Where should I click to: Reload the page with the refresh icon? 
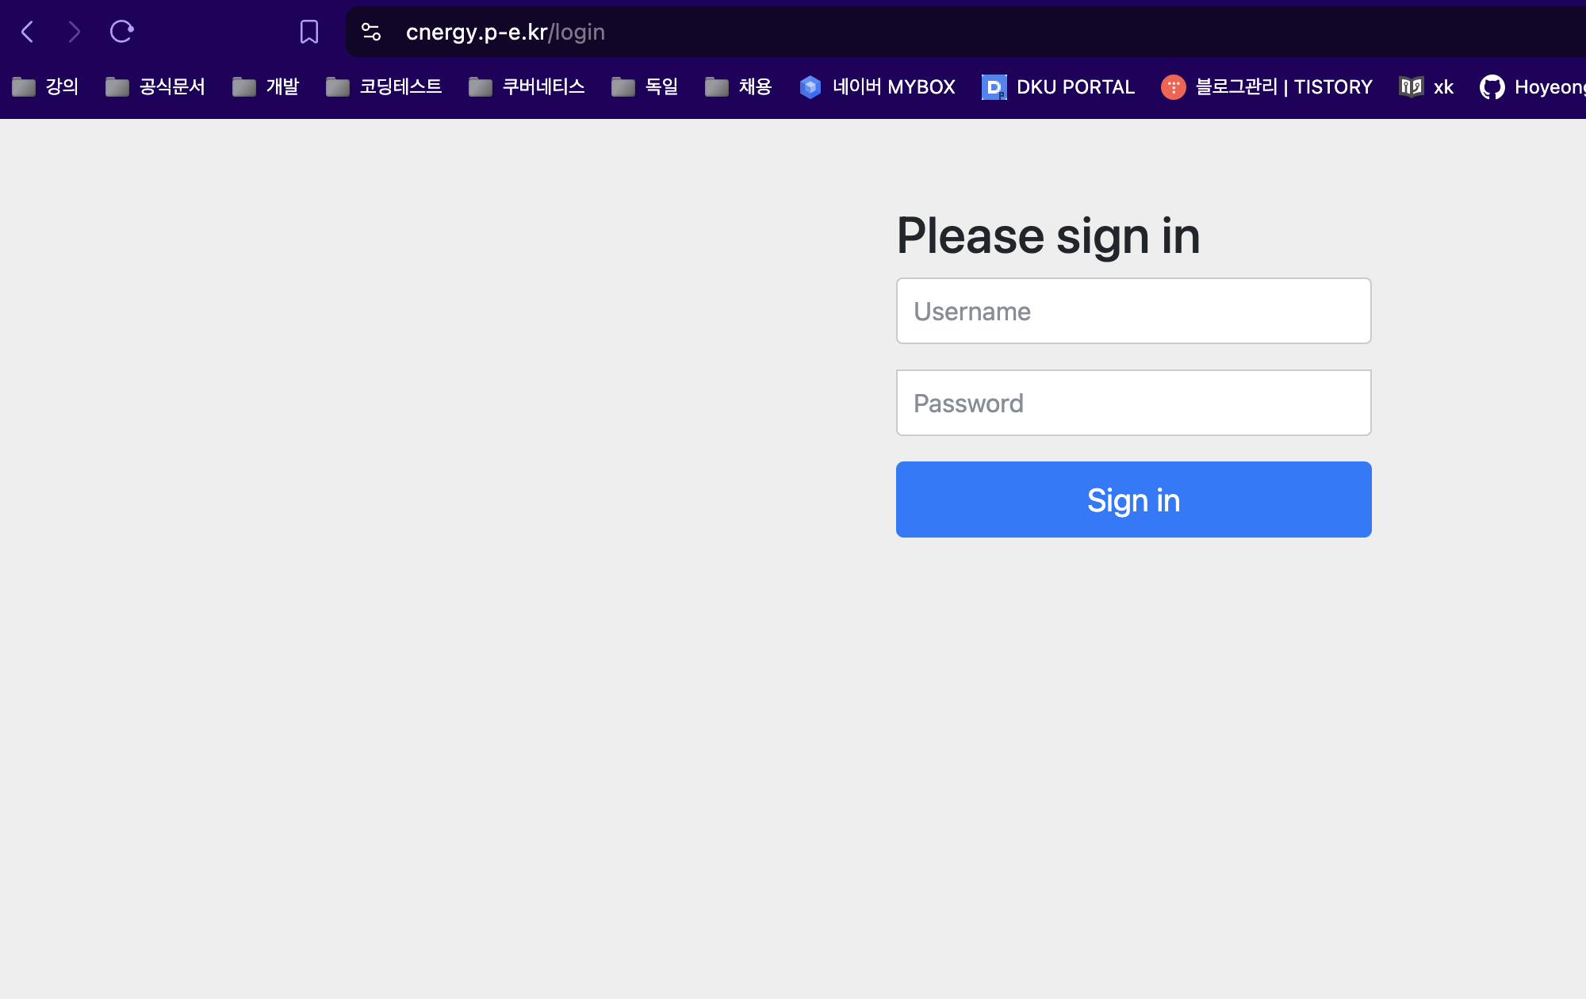(121, 32)
